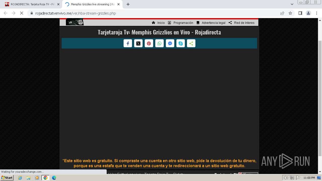Open the green more-share-options icon
Screen dimensions: 322x181
point(191,43)
